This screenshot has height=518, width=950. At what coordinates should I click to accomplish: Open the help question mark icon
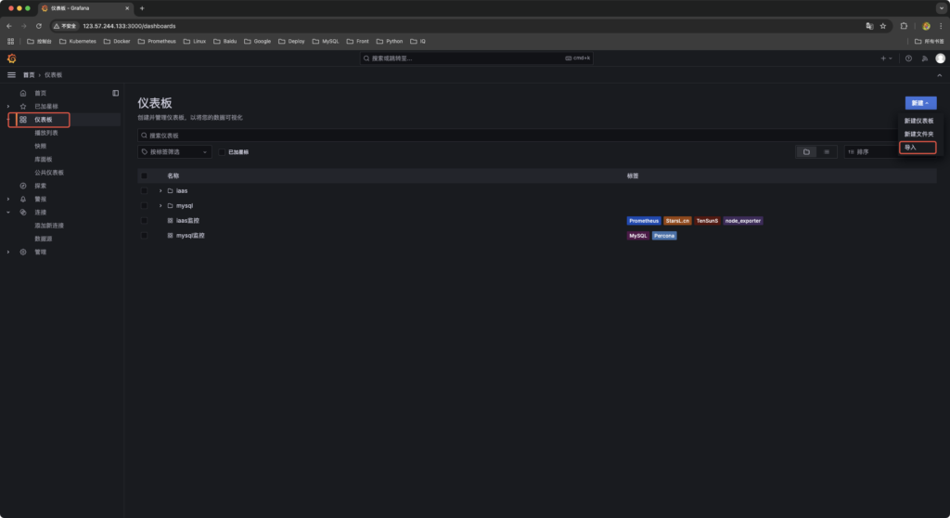pos(908,58)
